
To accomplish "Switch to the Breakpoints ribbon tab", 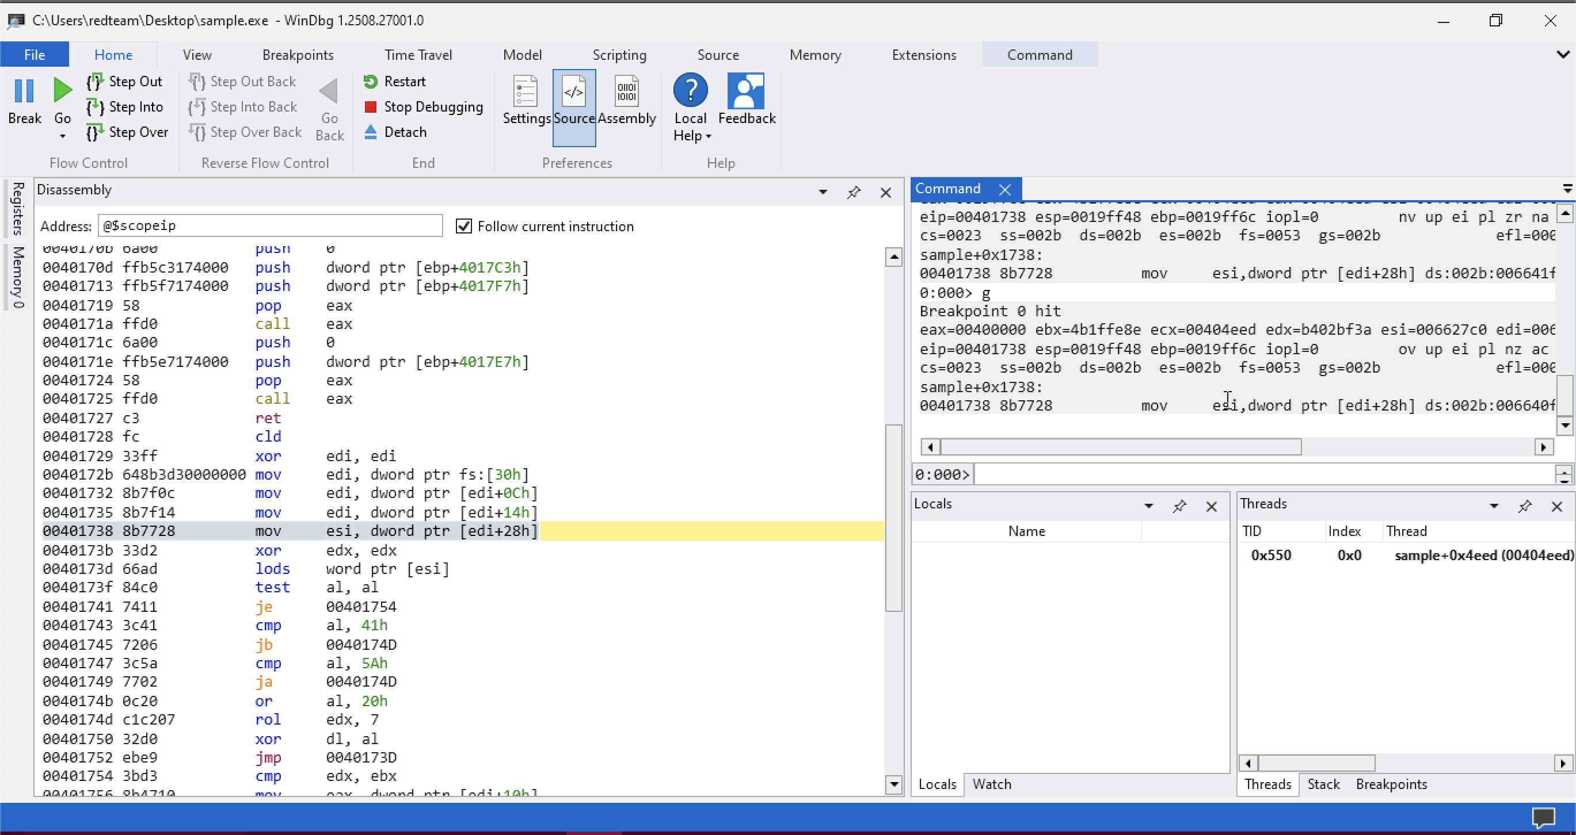I will 298,55.
